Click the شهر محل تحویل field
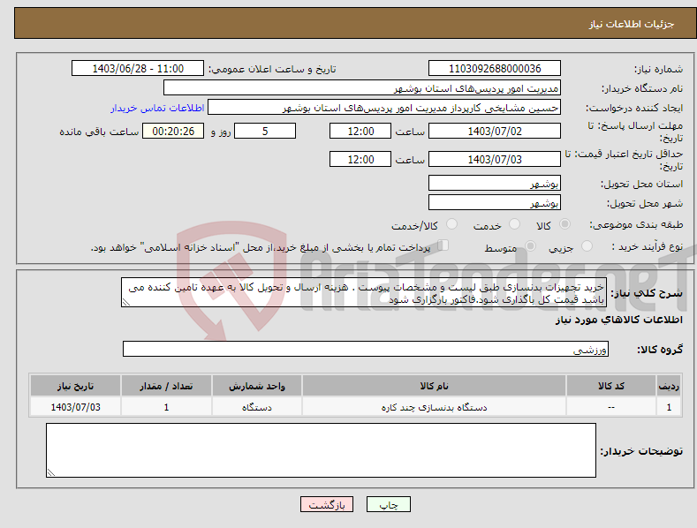The image size is (697, 528). [495, 203]
